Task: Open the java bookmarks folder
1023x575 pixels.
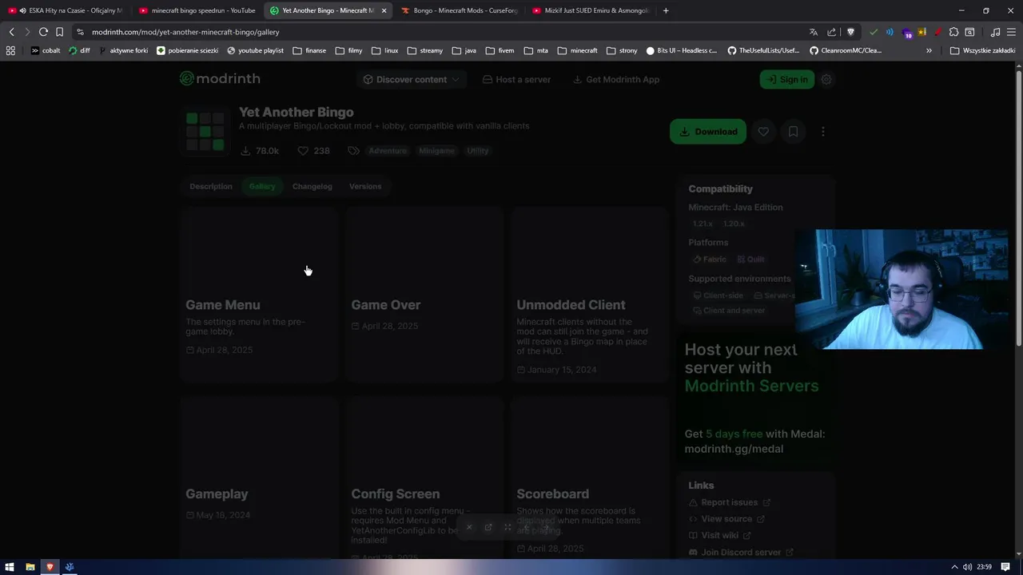Action: pos(464,50)
